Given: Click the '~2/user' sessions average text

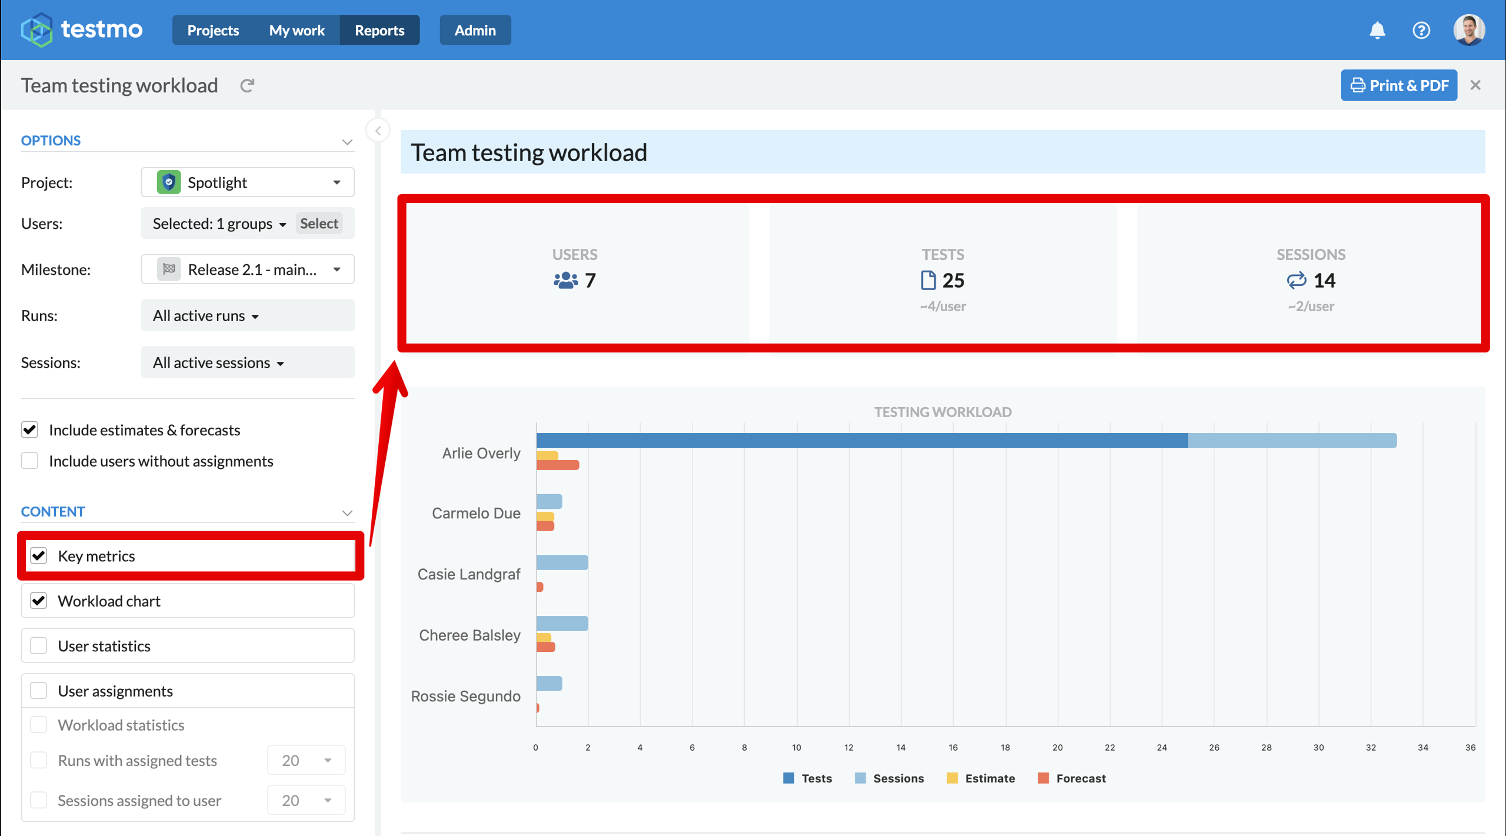Looking at the screenshot, I should coord(1311,307).
